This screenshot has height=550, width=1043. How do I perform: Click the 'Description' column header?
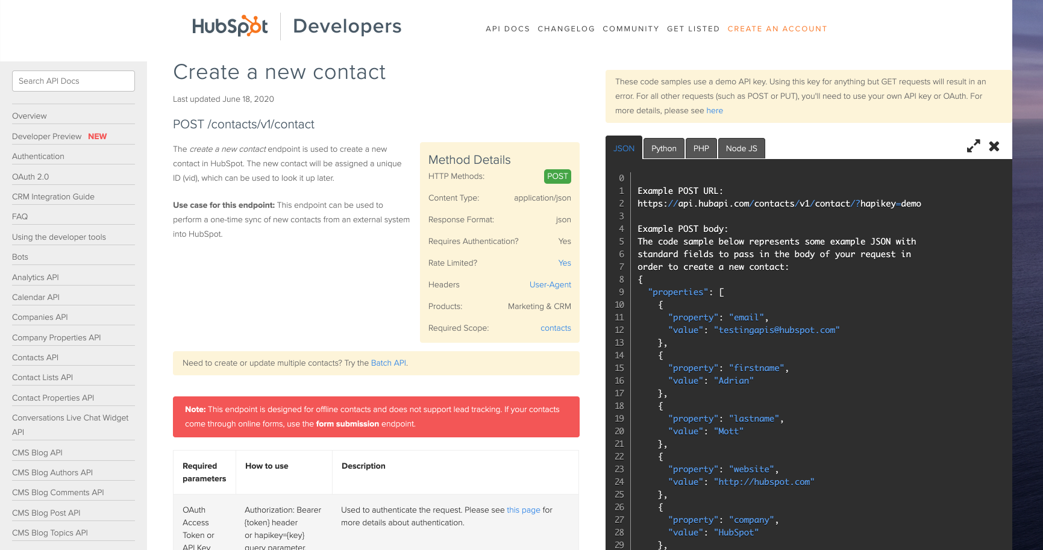coord(363,466)
